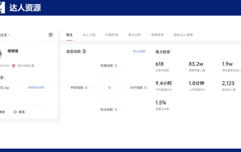
Task: Click the 618 任务完成数 statistic
Action: tap(162, 66)
